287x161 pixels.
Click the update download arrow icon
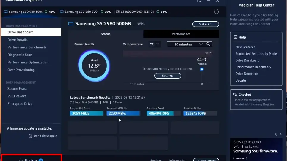(21, 160)
